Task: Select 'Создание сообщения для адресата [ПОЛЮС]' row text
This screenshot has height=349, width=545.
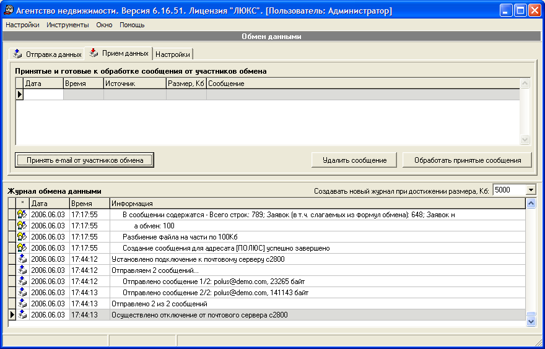Action: [226, 248]
